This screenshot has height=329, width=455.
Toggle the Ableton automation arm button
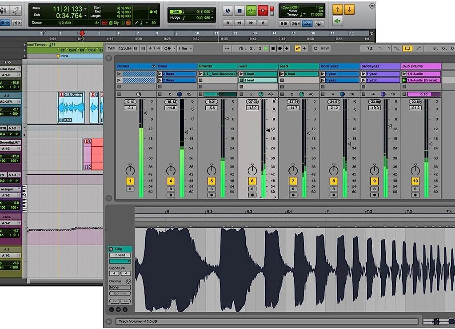pos(298,48)
